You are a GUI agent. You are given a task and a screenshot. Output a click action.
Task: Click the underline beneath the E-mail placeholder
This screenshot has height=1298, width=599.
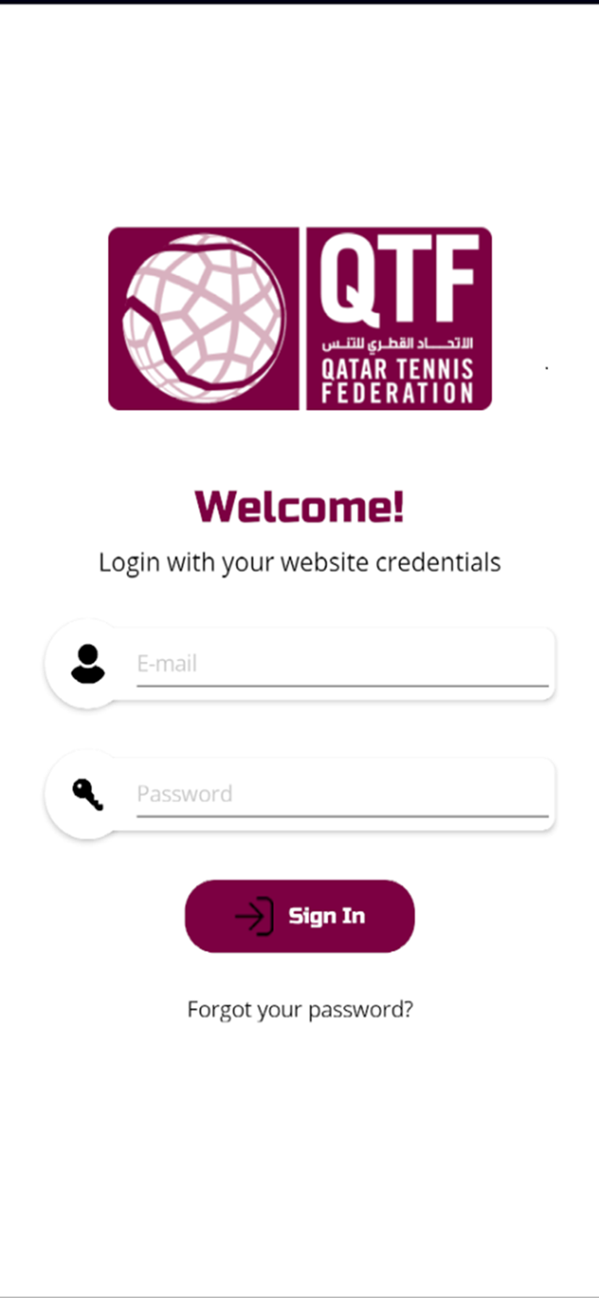point(342,685)
